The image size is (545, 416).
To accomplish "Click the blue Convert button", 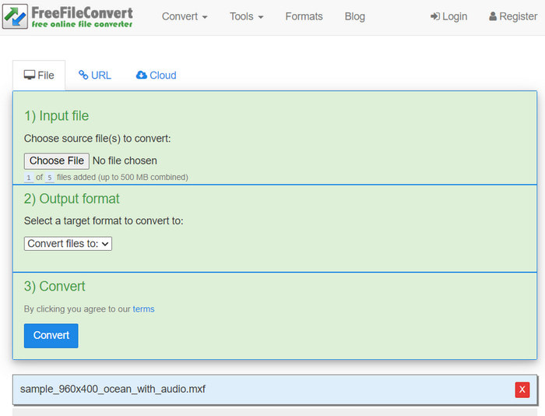I will click(x=51, y=336).
